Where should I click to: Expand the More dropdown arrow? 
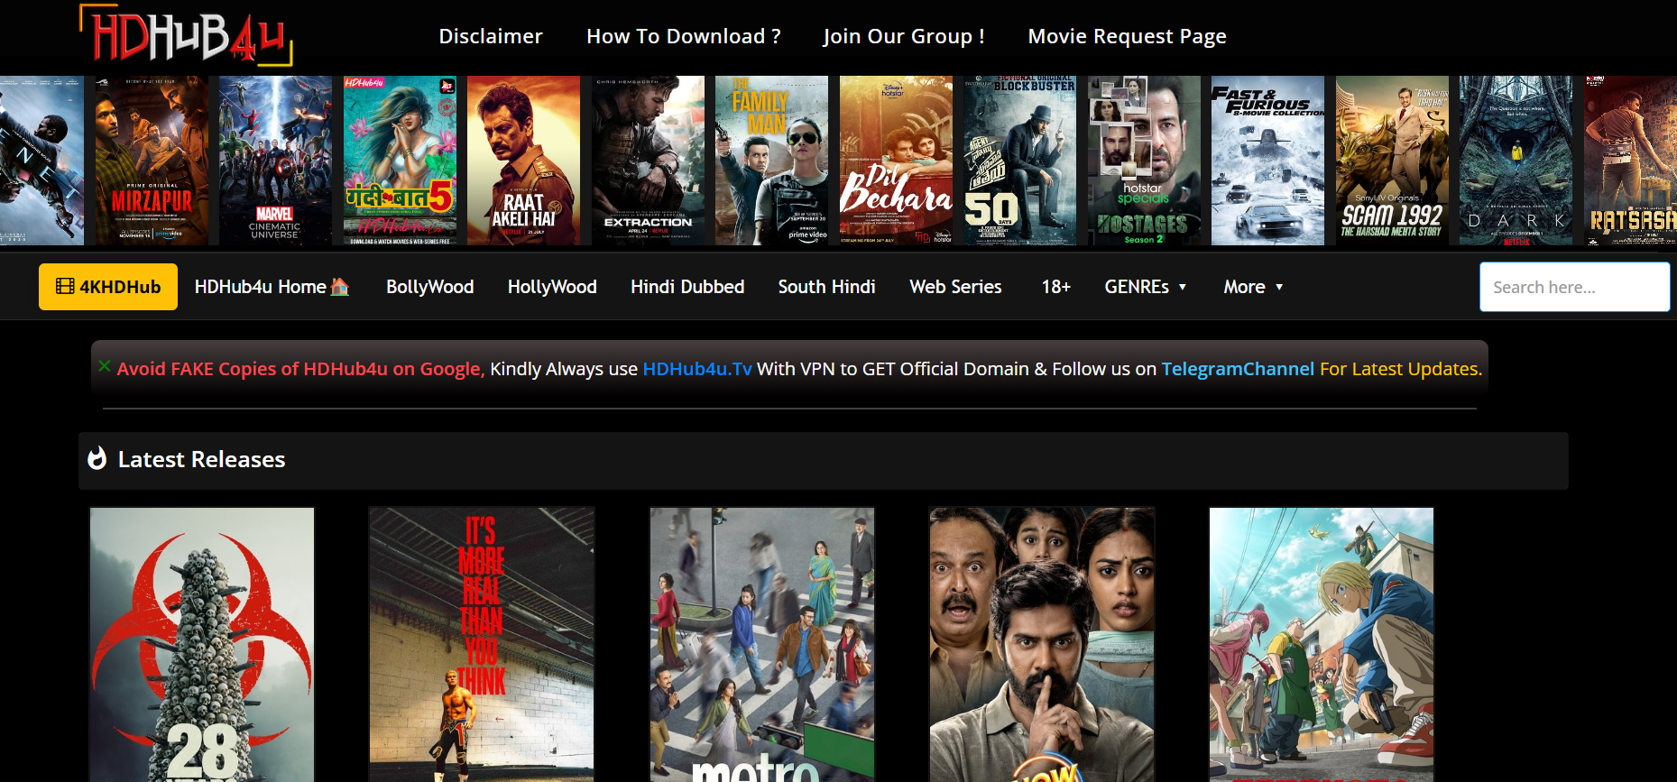click(1279, 287)
